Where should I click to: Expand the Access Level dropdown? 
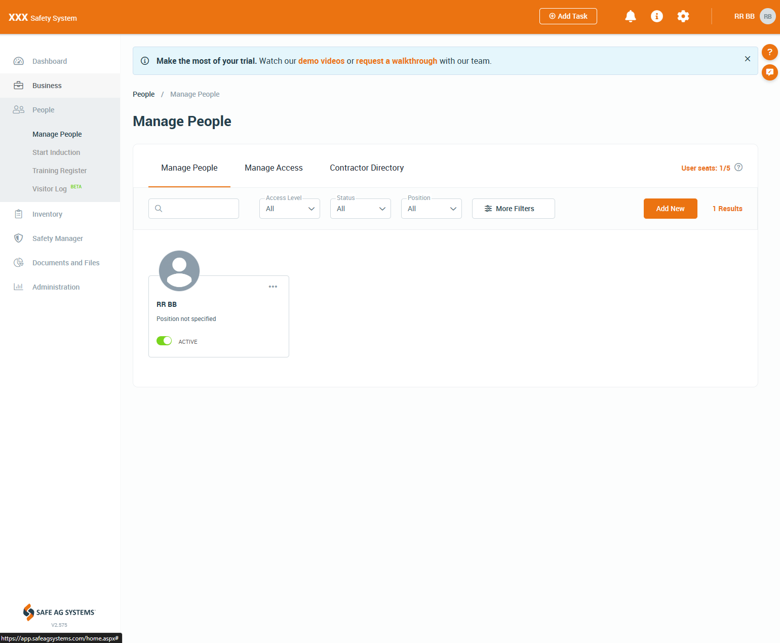pos(289,209)
